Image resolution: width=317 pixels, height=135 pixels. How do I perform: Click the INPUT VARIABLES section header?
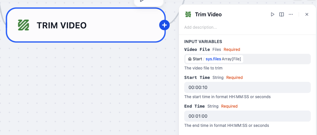203,42
